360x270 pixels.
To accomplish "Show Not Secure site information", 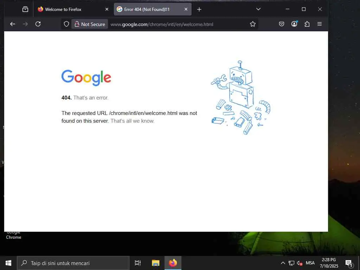I will point(90,24).
